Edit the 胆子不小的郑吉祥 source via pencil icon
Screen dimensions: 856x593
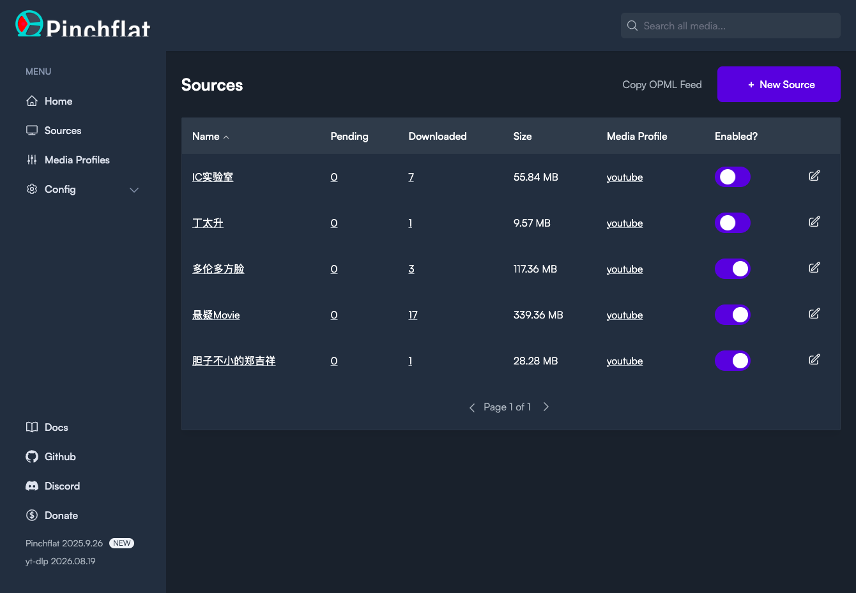pos(814,359)
